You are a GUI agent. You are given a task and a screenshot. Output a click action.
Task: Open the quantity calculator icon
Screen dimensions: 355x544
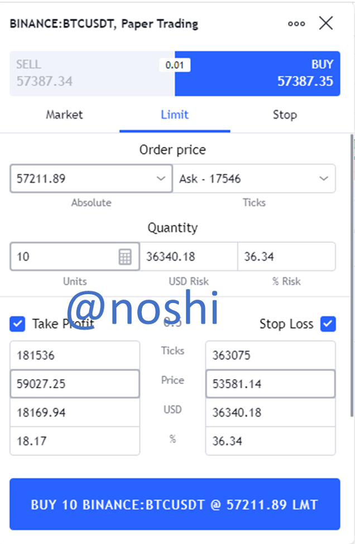[x=125, y=257]
